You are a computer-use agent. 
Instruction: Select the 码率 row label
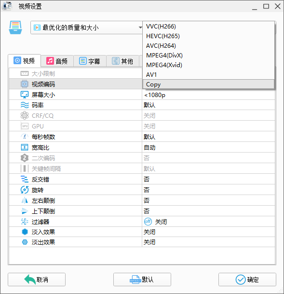tap(38, 105)
